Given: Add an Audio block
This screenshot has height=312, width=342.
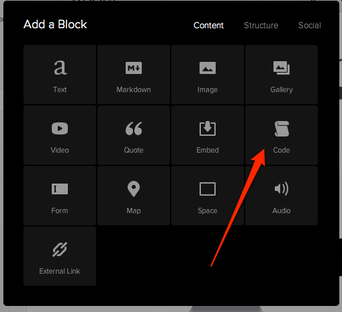Looking at the screenshot, I should (x=282, y=196).
